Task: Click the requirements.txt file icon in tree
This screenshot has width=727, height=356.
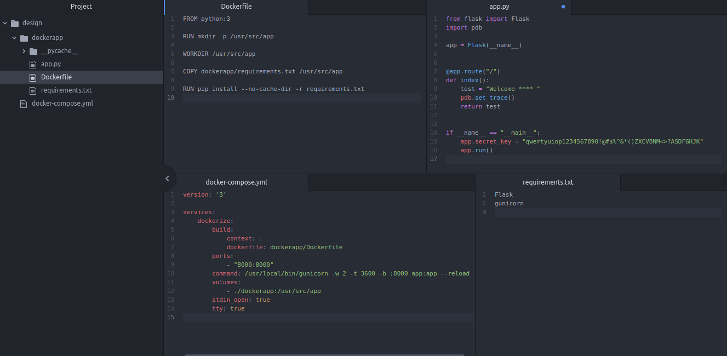Action: (33, 90)
